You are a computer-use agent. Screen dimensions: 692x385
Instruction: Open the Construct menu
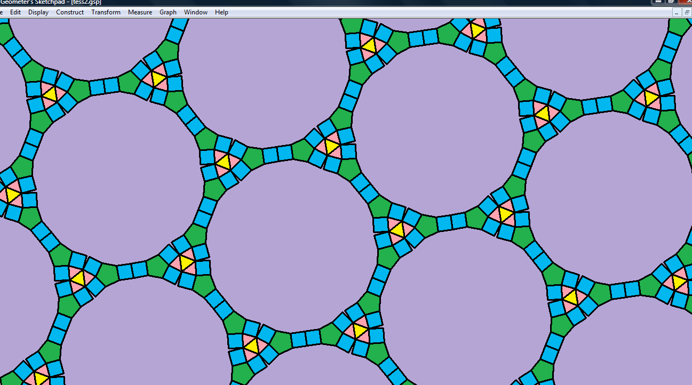(70, 12)
